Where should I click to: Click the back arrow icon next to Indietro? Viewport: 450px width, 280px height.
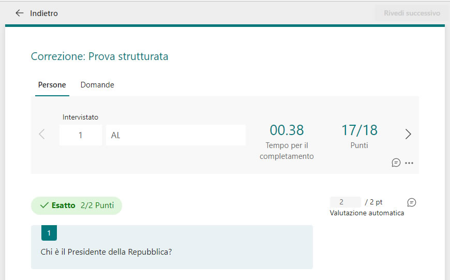point(19,13)
